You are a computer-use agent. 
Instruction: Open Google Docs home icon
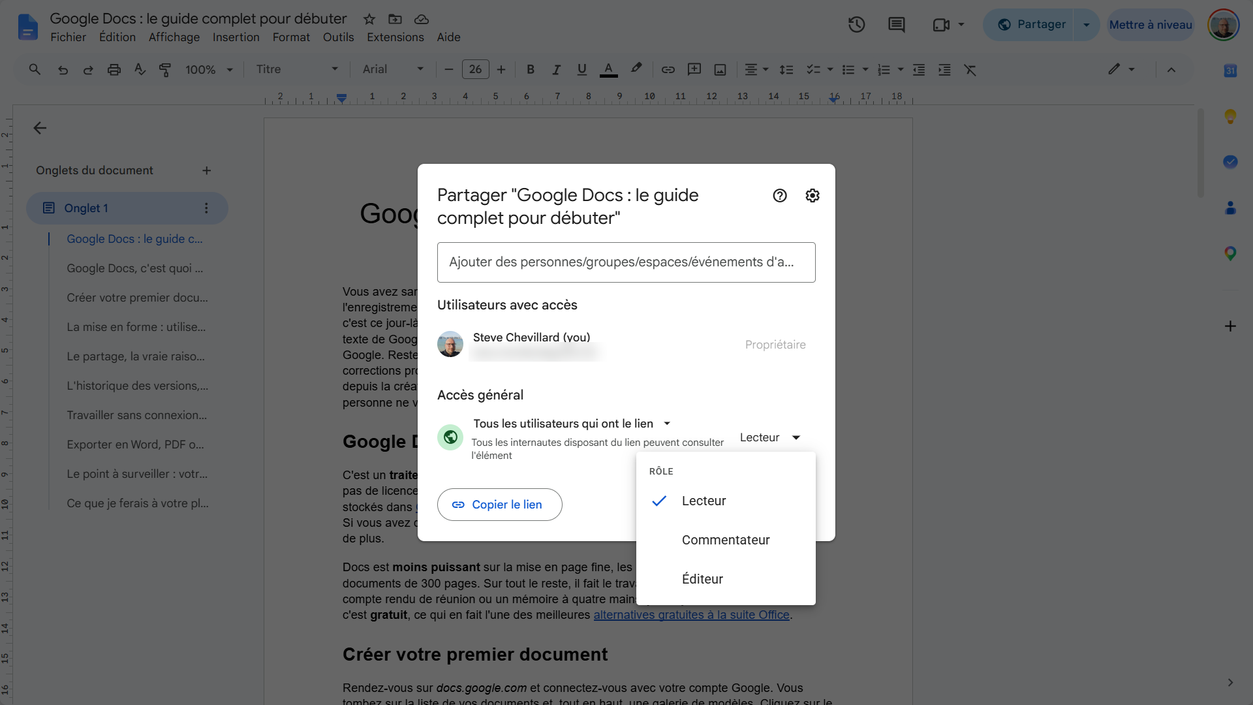coord(27,27)
